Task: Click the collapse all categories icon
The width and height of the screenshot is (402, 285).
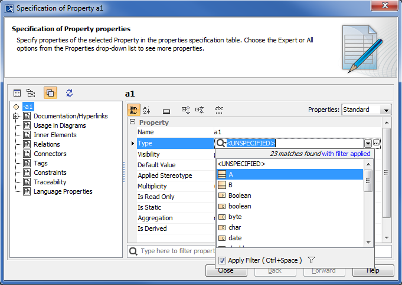Action: (200, 110)
